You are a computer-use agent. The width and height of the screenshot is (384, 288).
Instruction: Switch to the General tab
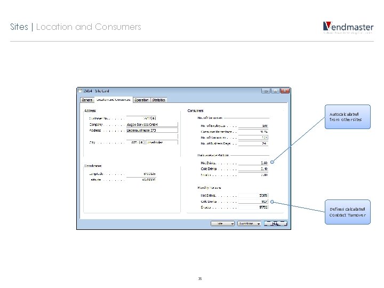pos(87,100)
